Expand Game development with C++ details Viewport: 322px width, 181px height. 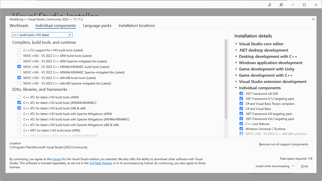[x=236, y=75]
